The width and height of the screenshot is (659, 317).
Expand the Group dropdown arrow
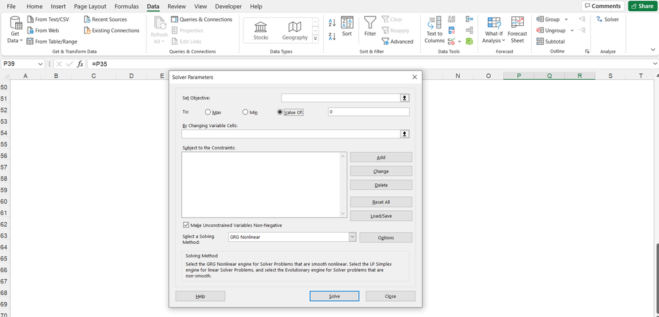click(x=566, y=19)
